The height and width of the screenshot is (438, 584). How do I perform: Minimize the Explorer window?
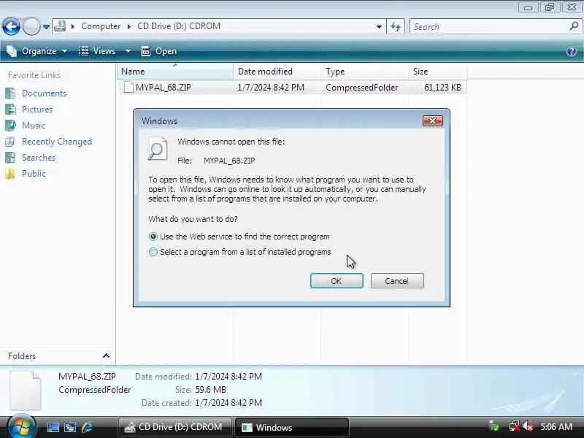[x=528, y=7]
